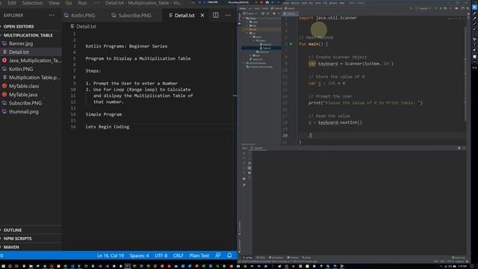Open the Edit menu in VS Code
Screen dimensions: 478x269
[x=12, y=3]
